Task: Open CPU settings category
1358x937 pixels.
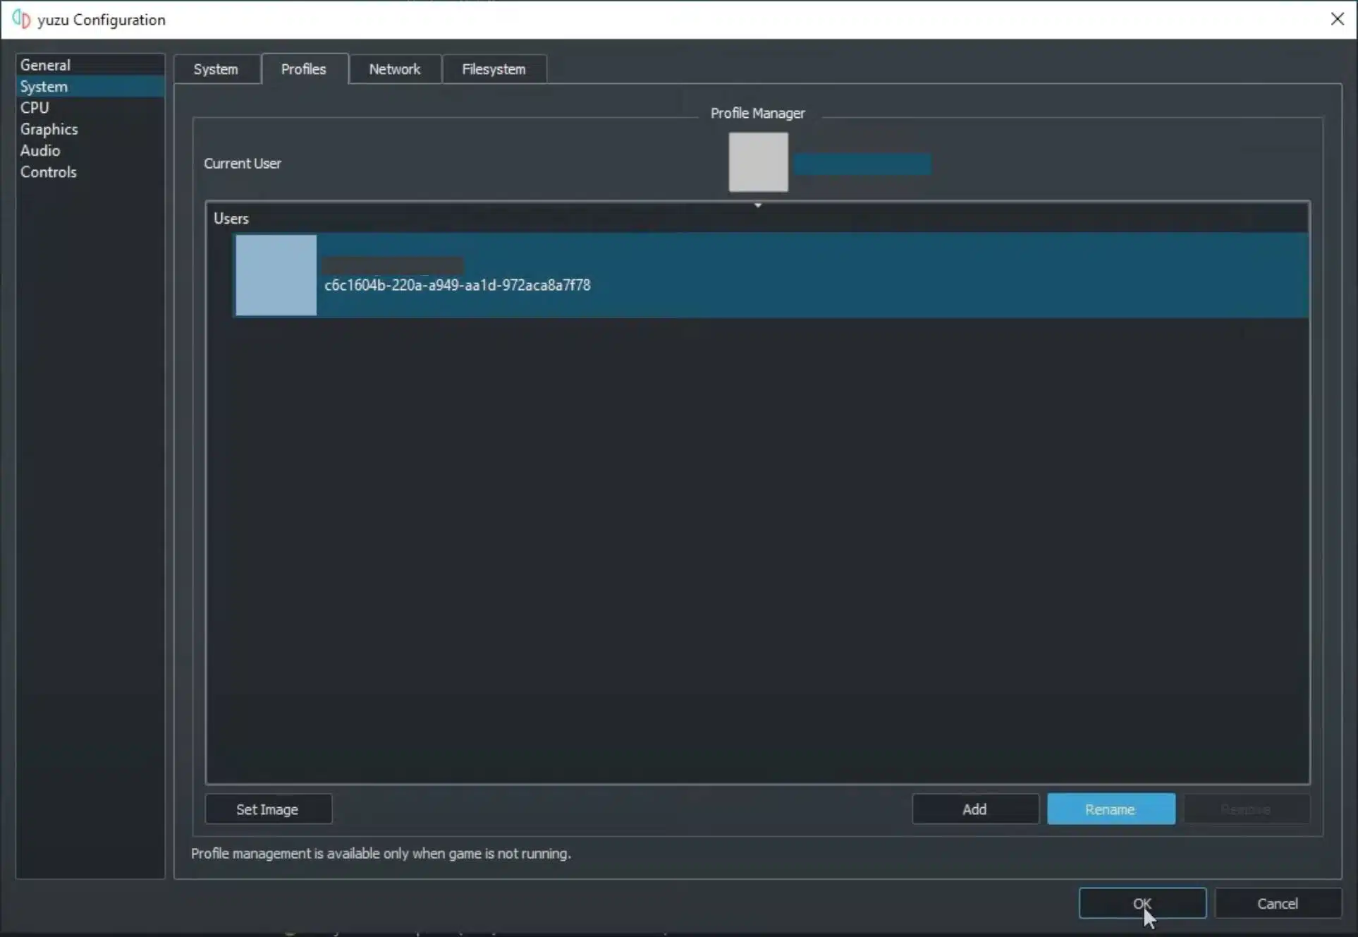Action: click(x=90, y=108)
